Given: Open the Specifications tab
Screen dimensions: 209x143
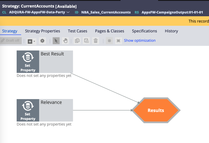Looking at the screenshot, I should 145,31.
